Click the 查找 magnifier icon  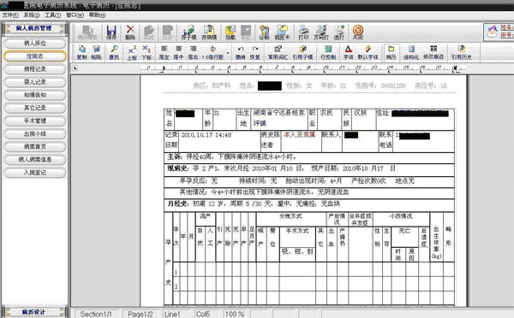pos(114,53)
